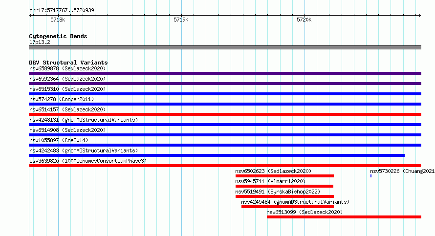Click the red bar for nsv6513099
This screenshot has height=236, width=435.
point(344,217)
